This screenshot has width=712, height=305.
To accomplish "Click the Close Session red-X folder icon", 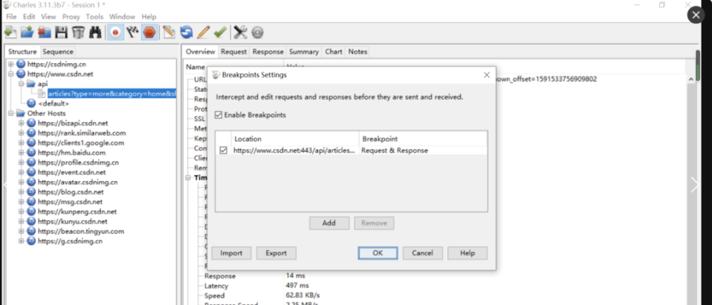I will coord(44,33).
